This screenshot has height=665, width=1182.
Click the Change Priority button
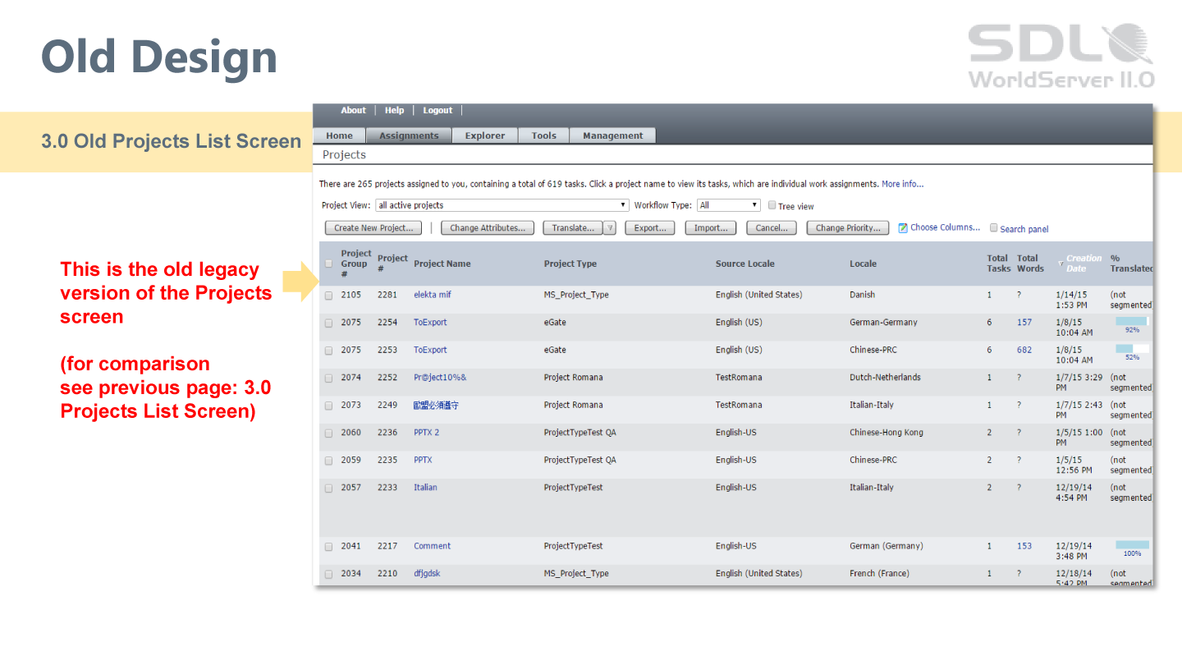847,228
